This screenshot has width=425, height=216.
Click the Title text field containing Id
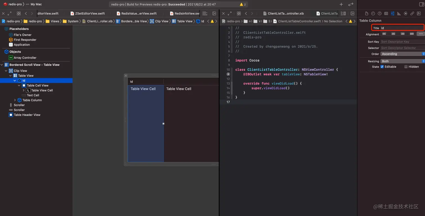401,28
